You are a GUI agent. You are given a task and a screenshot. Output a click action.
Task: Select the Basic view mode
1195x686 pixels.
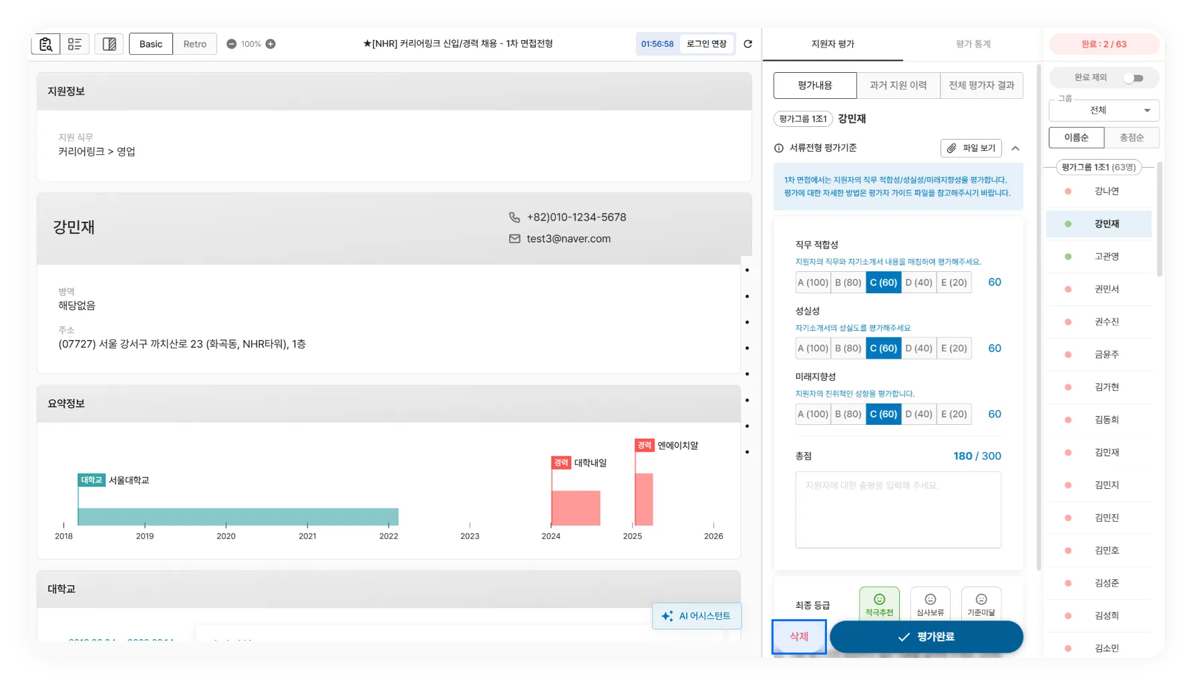point(151,44)
